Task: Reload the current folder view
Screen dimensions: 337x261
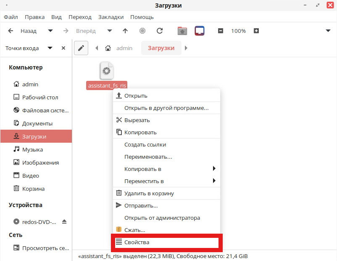Action: point(160,31)
